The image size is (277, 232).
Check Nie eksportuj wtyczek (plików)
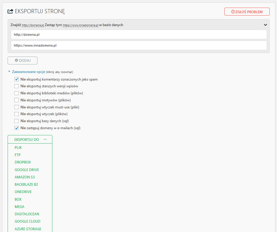point(16,114)
